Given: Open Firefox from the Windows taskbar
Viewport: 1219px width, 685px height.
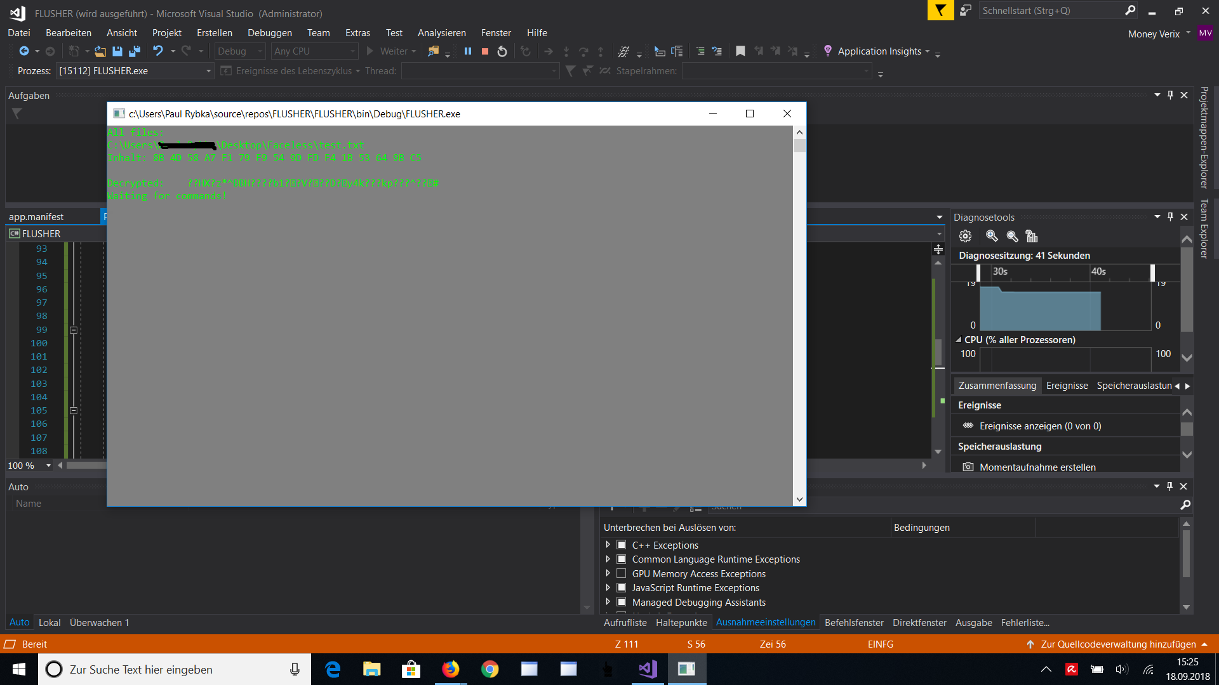Looking at the screenshot, I should pyautogui.click(x=450, y=669).
